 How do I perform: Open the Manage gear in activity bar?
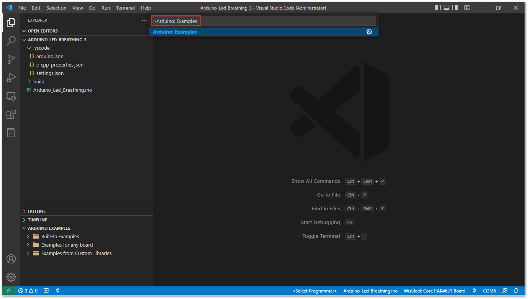pos(11,277)
